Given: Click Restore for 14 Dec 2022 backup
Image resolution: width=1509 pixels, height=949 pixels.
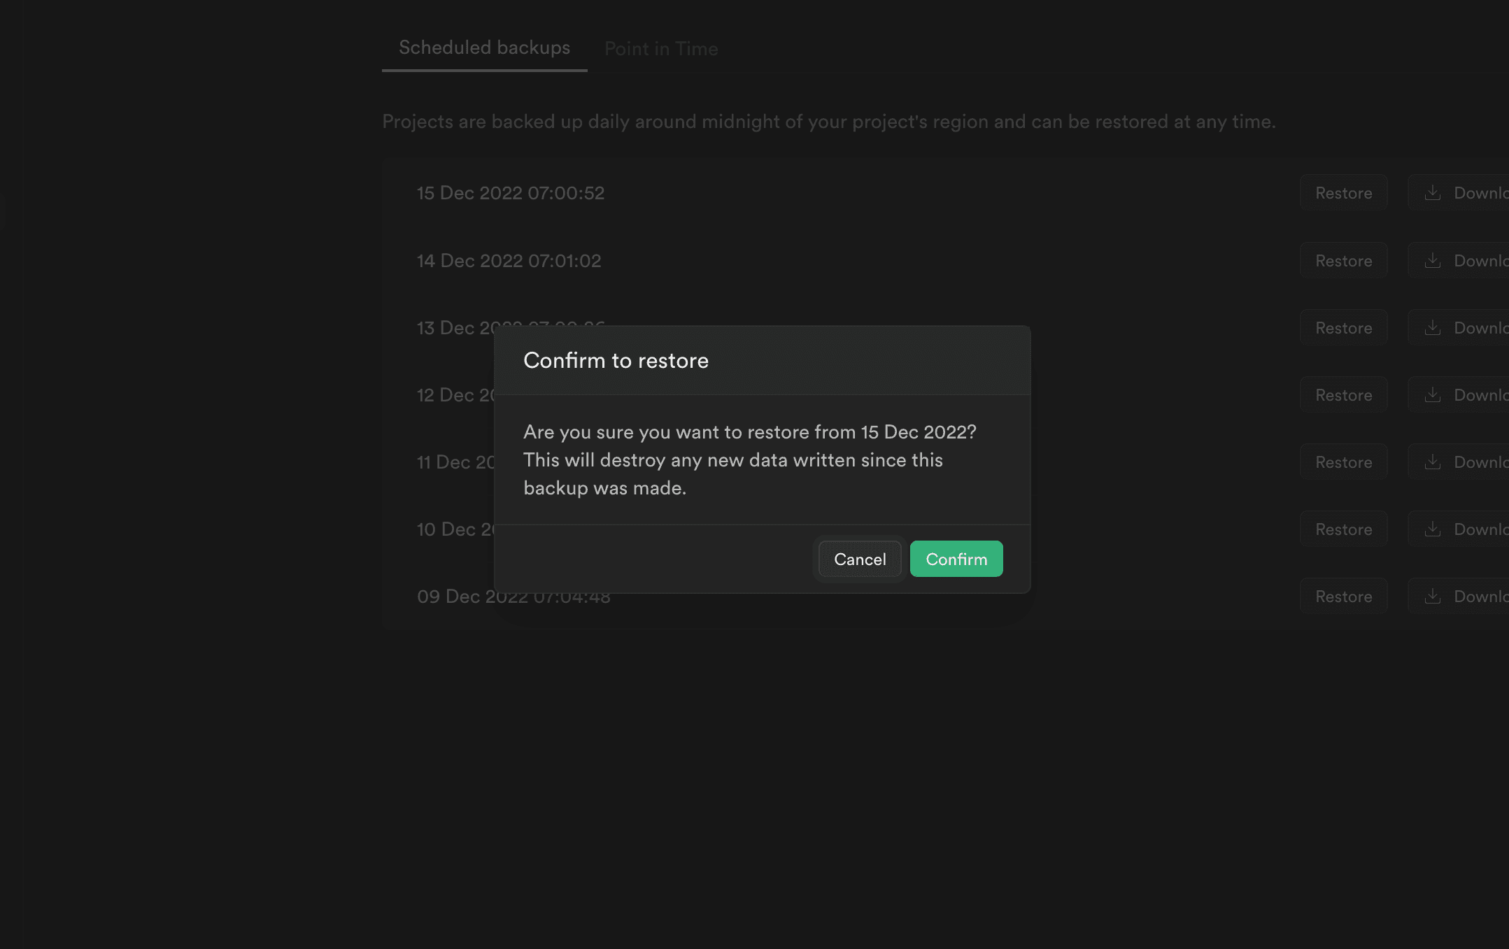Looking at the screenshot, I should point(1344,260).
